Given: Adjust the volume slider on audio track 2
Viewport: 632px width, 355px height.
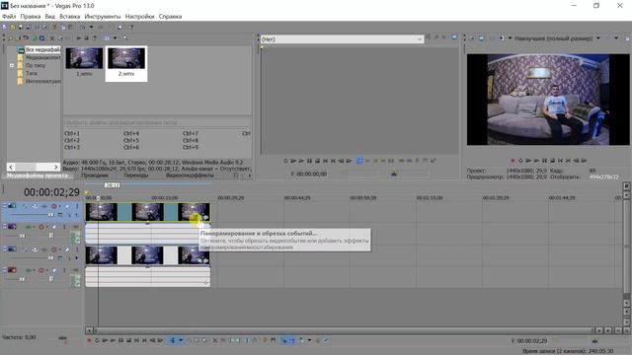Looking at the screenshot, I should tap(22, 236).
